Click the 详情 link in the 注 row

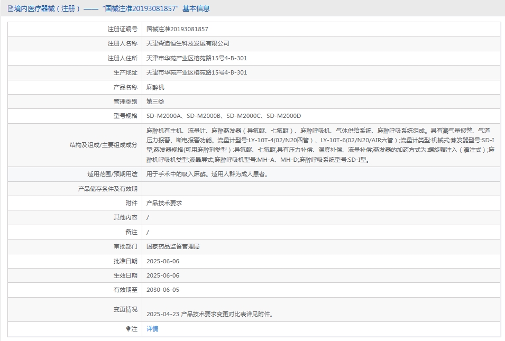152,328
